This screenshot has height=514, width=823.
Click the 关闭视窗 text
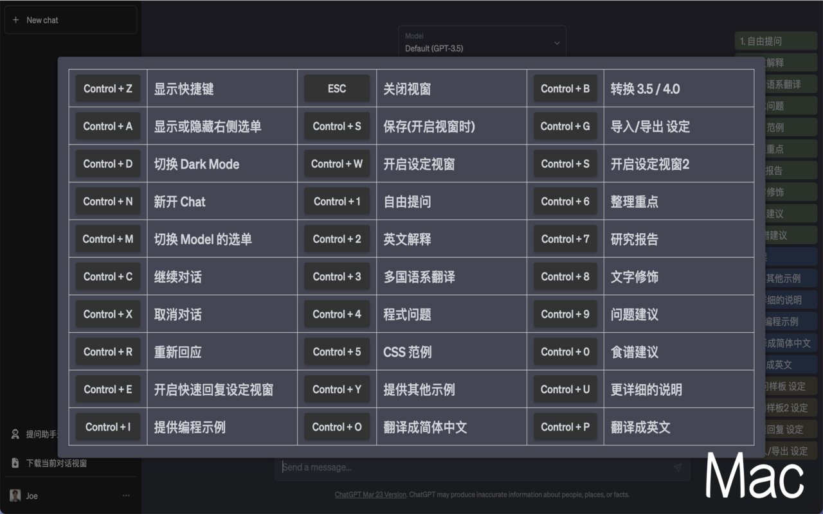point(407,89)
